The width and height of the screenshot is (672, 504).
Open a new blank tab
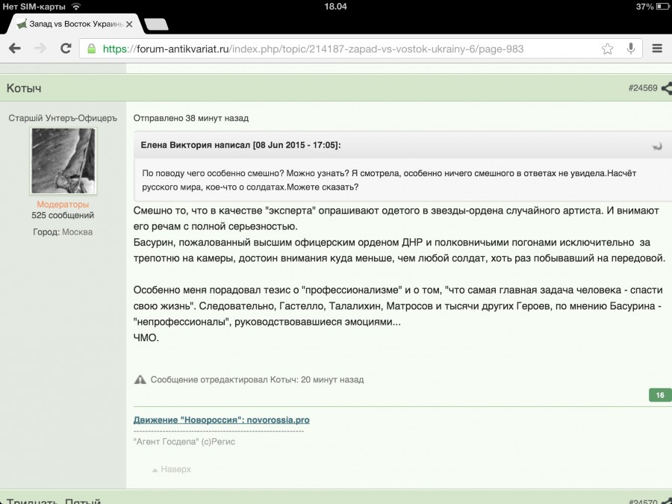[155, 24]
